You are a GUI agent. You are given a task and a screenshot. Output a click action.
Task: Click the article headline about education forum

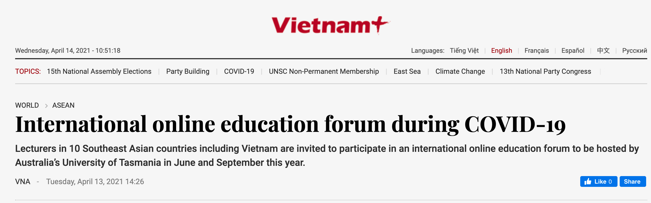pos(290,124)
